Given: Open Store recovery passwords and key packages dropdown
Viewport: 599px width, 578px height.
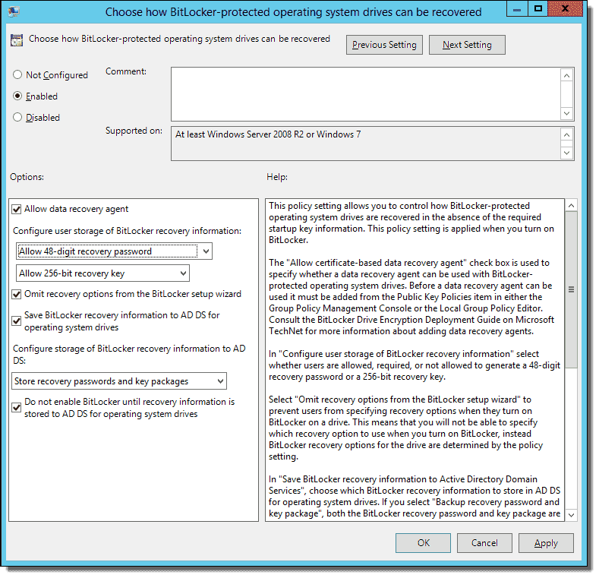Looking at the screenshot, I should (x=119, y=382).
